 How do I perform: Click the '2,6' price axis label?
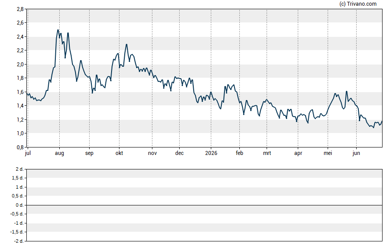tap(20, 23)
